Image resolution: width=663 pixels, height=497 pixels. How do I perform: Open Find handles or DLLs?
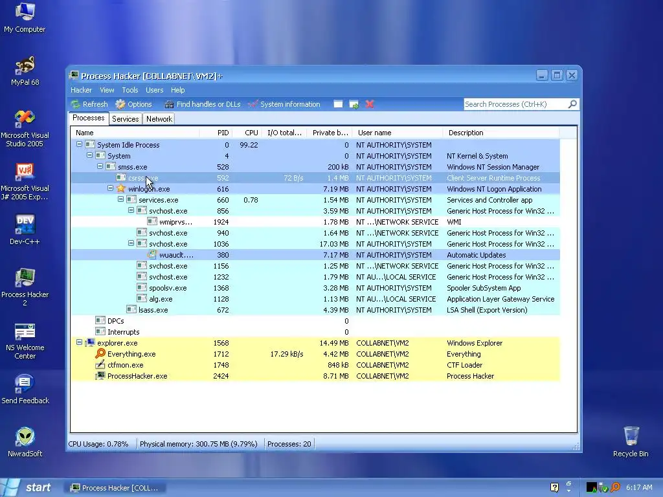point(203,104)
